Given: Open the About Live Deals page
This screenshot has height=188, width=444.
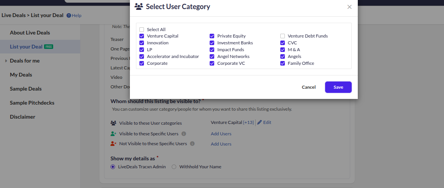Looking at the screenshot, I should pos(30,33).
